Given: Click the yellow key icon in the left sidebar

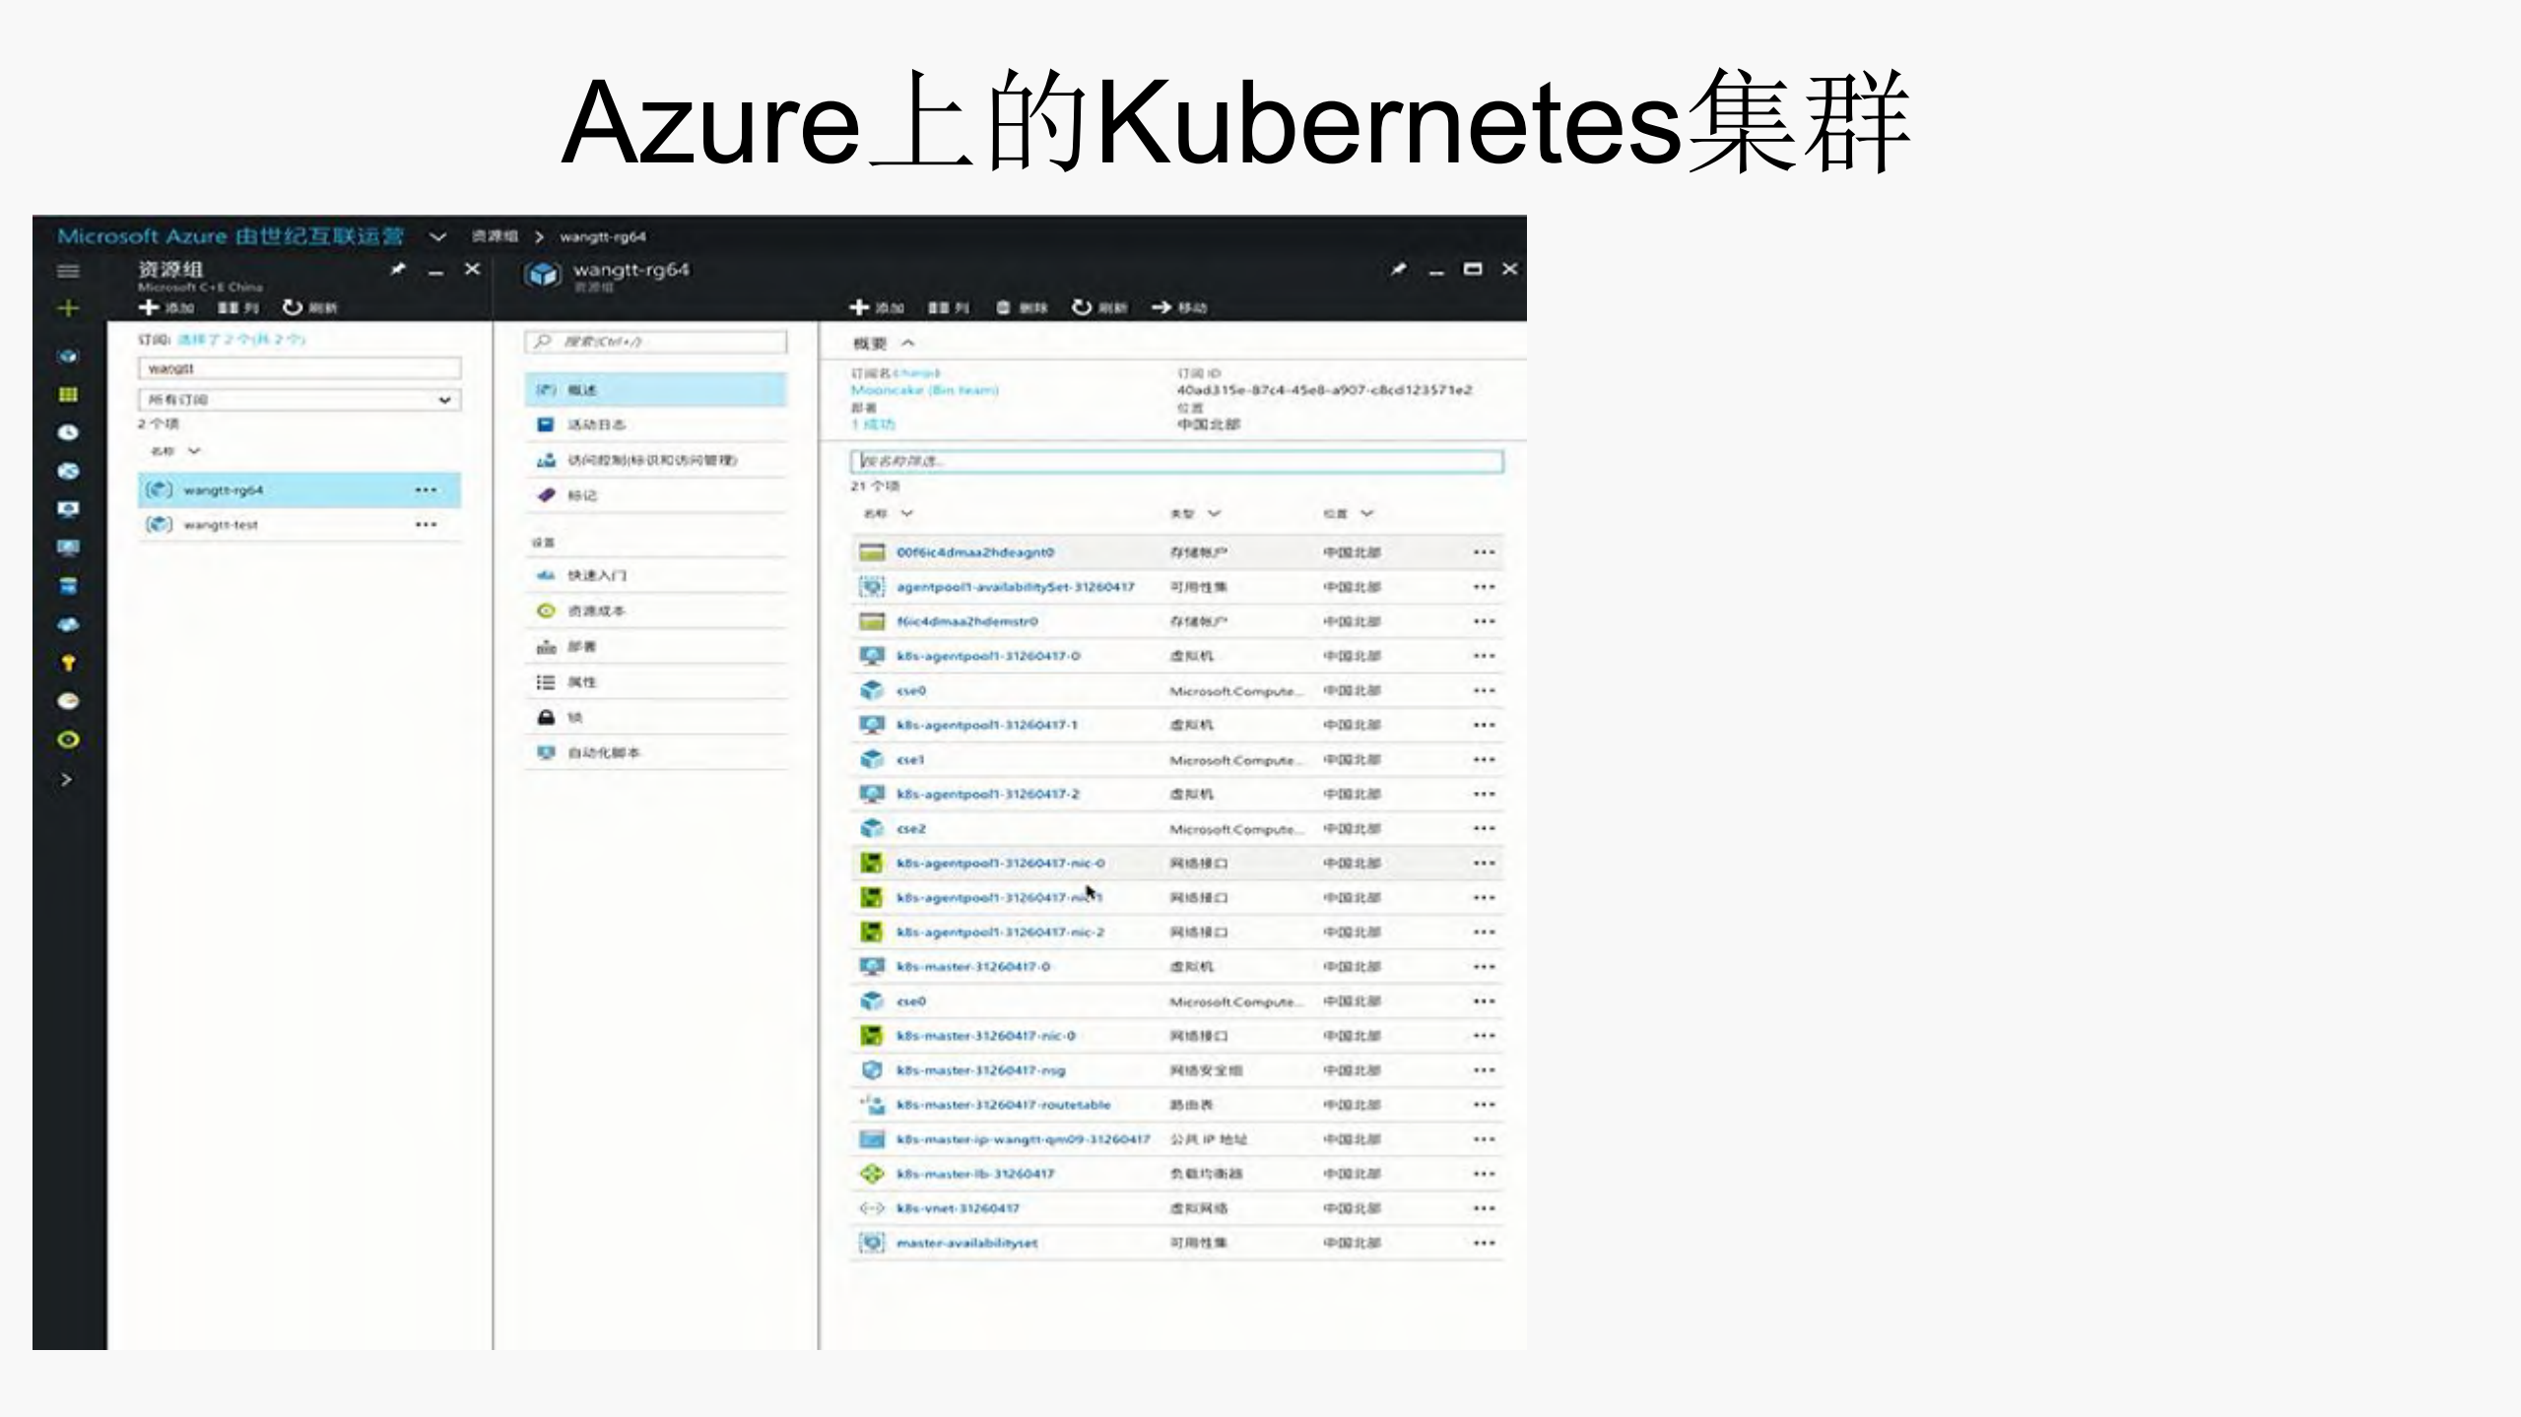Looking at the screenshot, I should pyautogui.click(x=67, y=663).
